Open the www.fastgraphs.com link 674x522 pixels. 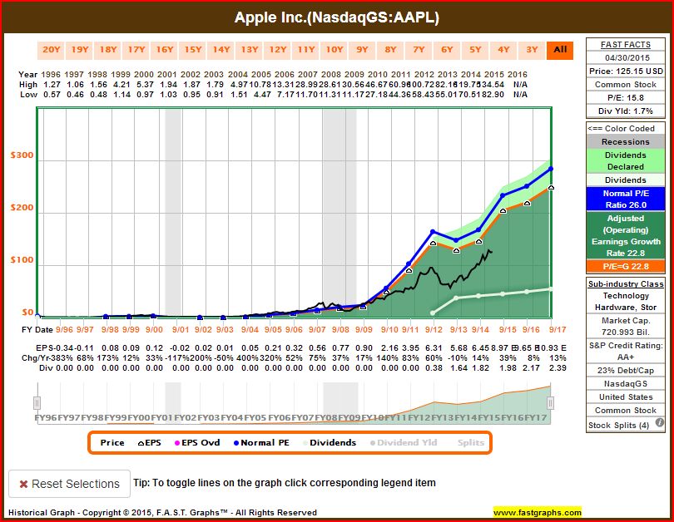pyautogui.click(x=538, y=512)
